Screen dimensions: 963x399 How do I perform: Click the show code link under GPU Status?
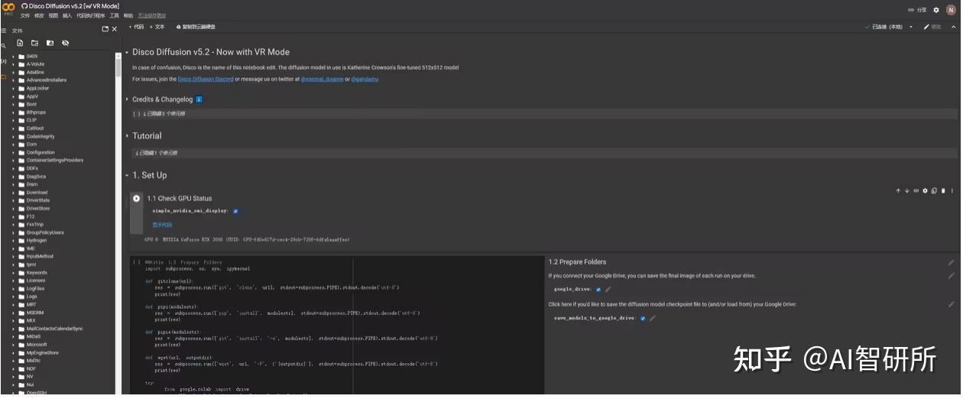162,225
